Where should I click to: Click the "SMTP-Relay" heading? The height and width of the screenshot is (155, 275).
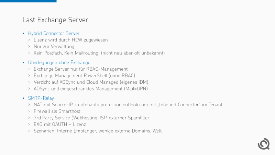point(41,98)
